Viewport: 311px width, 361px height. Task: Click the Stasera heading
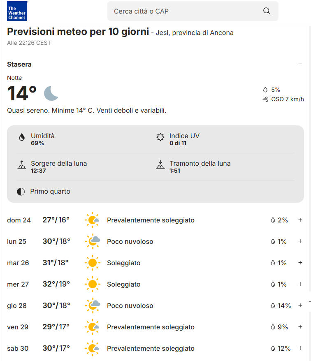[x=19, y=64]
